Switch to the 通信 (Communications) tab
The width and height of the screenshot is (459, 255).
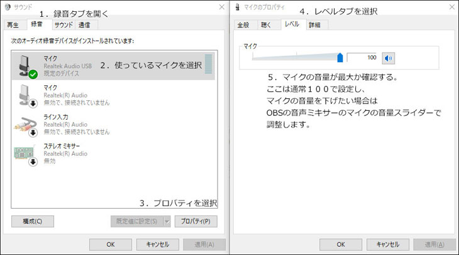[x=85, y=25]
